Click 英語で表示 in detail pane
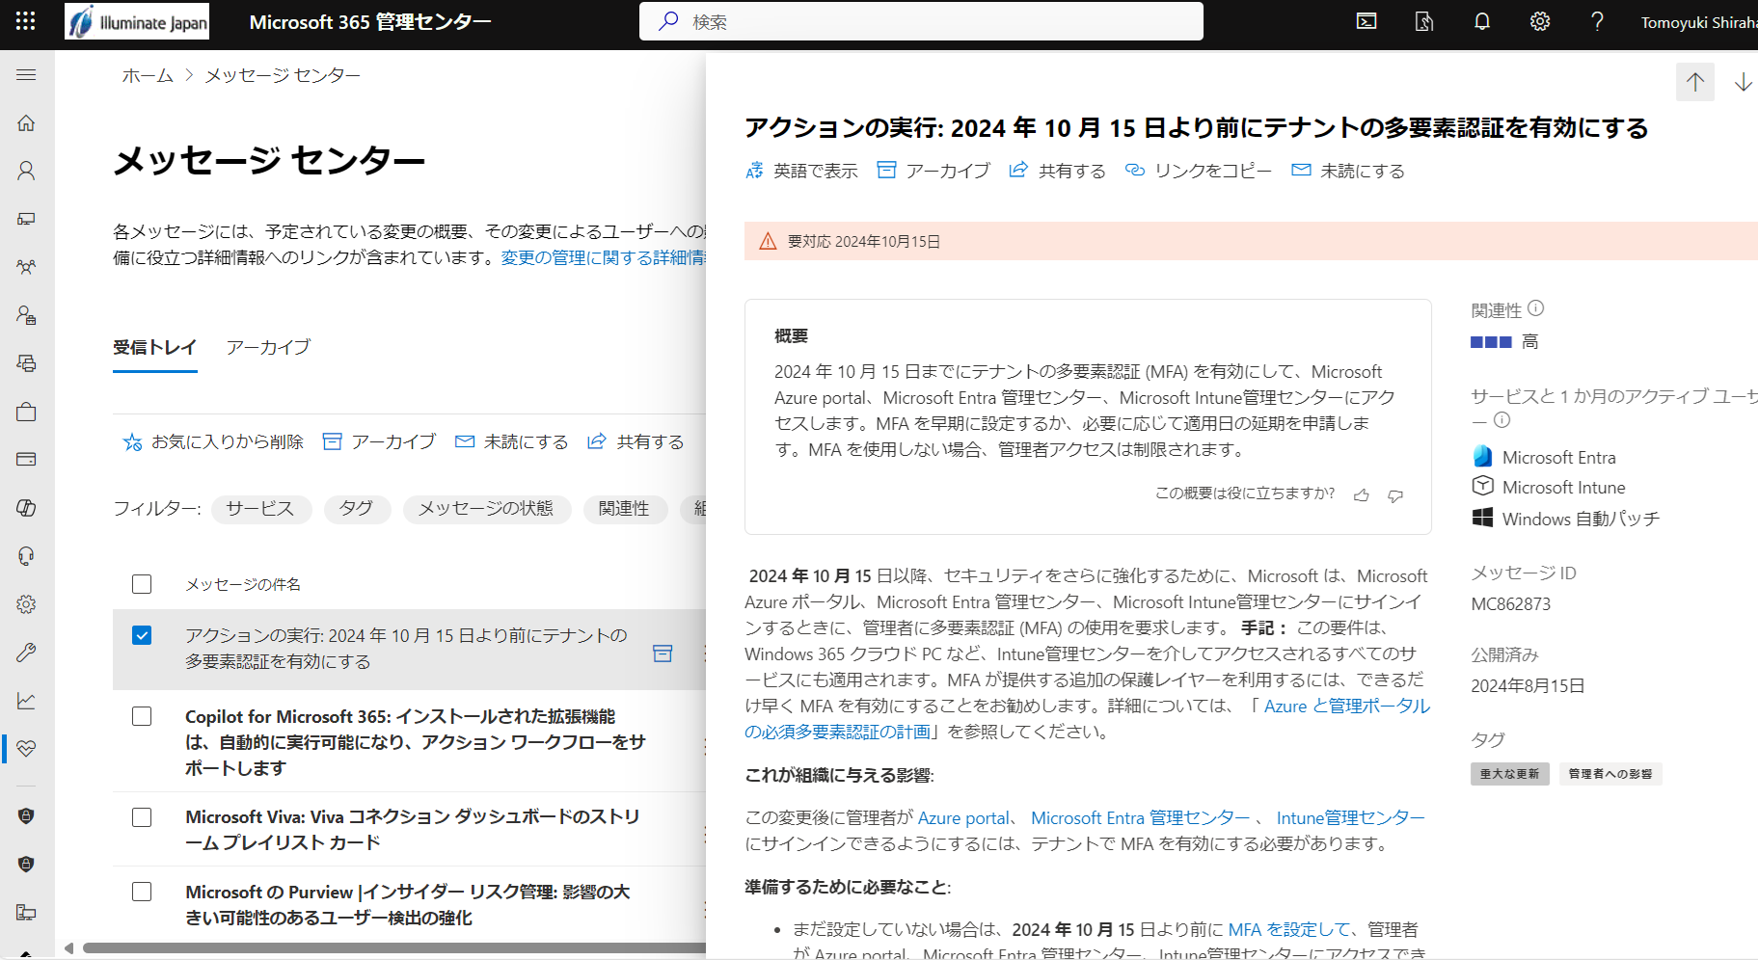 tap(801, 171)
